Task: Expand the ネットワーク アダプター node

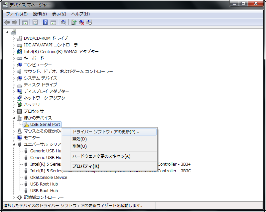Action: click(14, 98)
